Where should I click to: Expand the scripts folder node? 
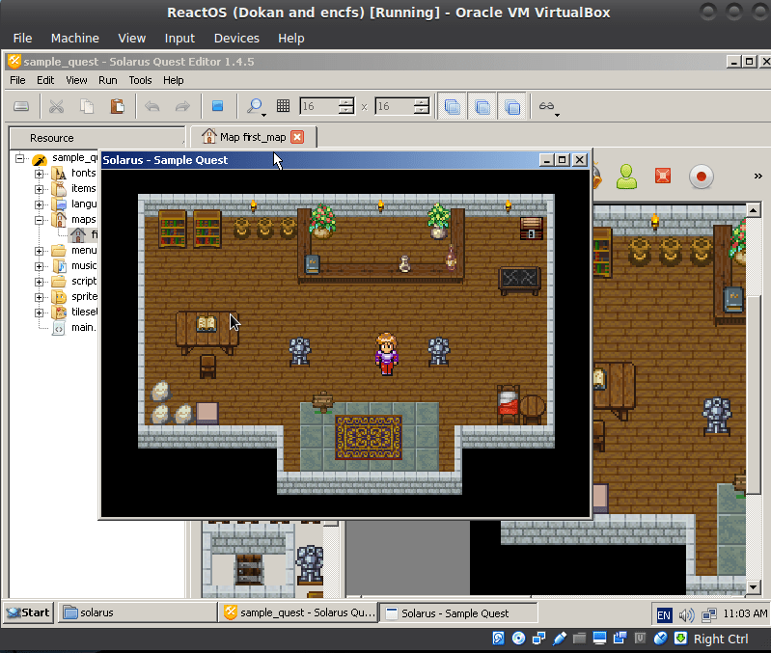(39, 282)
